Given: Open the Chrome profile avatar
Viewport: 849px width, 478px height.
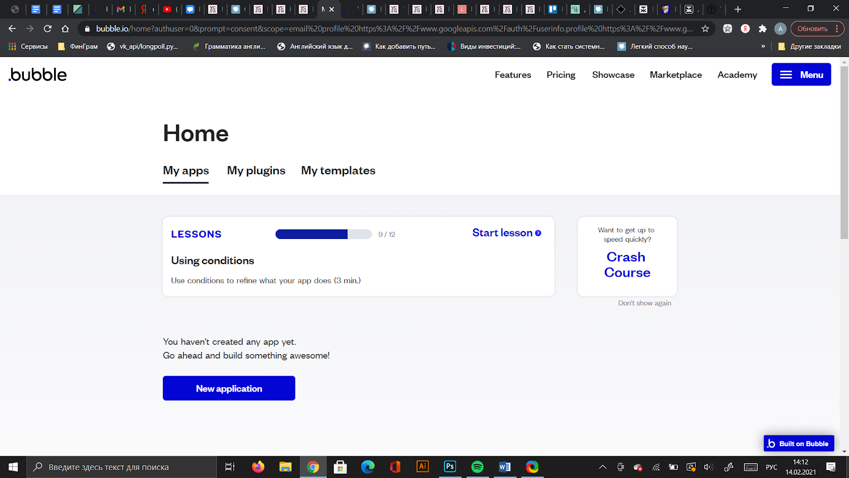Looking at the screenshot, I should coord(780,29).
